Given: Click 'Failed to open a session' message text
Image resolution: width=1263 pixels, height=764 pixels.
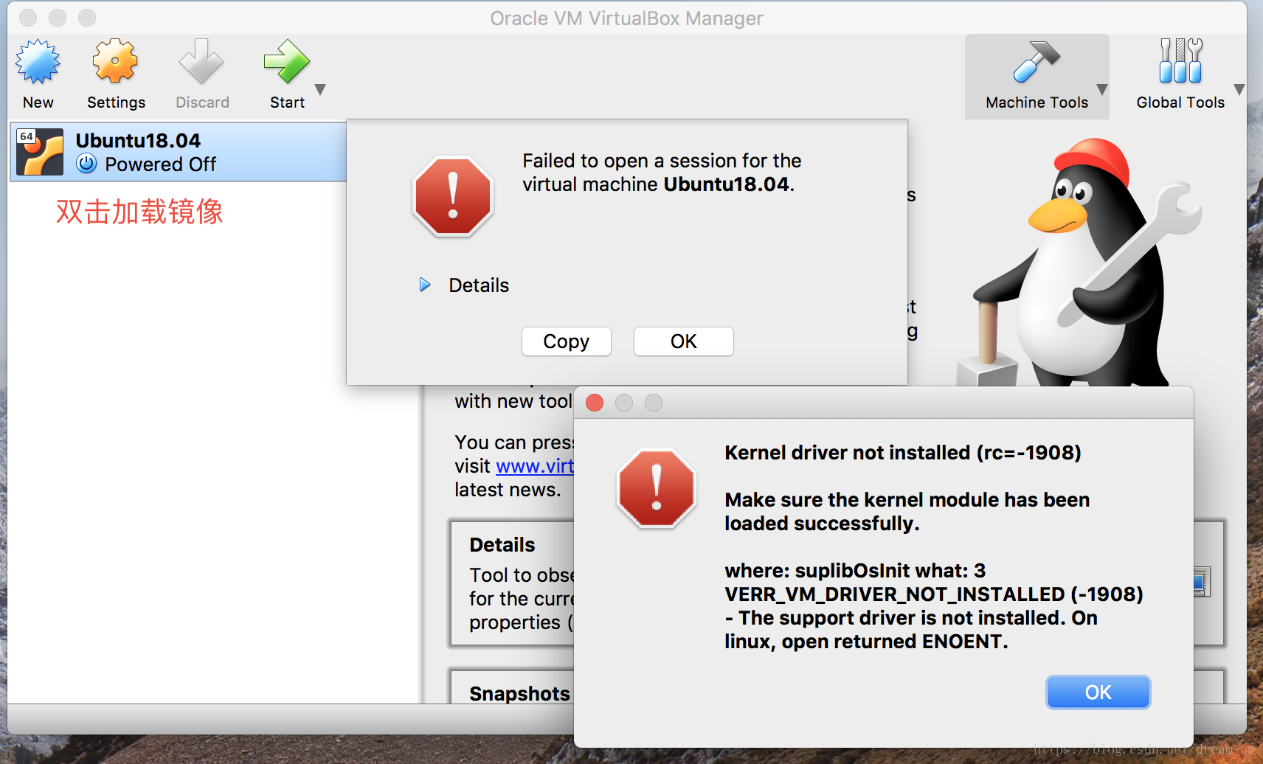Looking at the screenshot, I should click(662, 173).
